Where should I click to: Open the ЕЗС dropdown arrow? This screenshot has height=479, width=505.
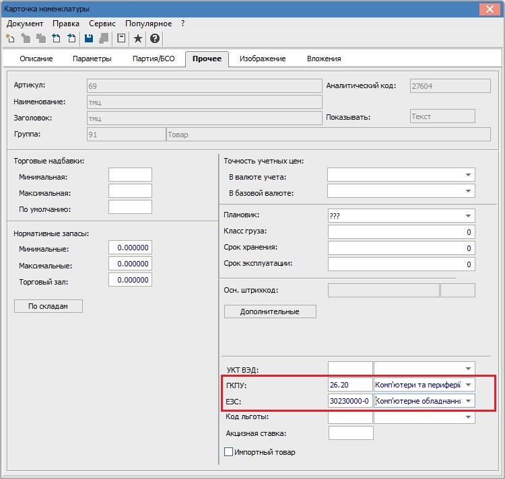coord(468,401)
